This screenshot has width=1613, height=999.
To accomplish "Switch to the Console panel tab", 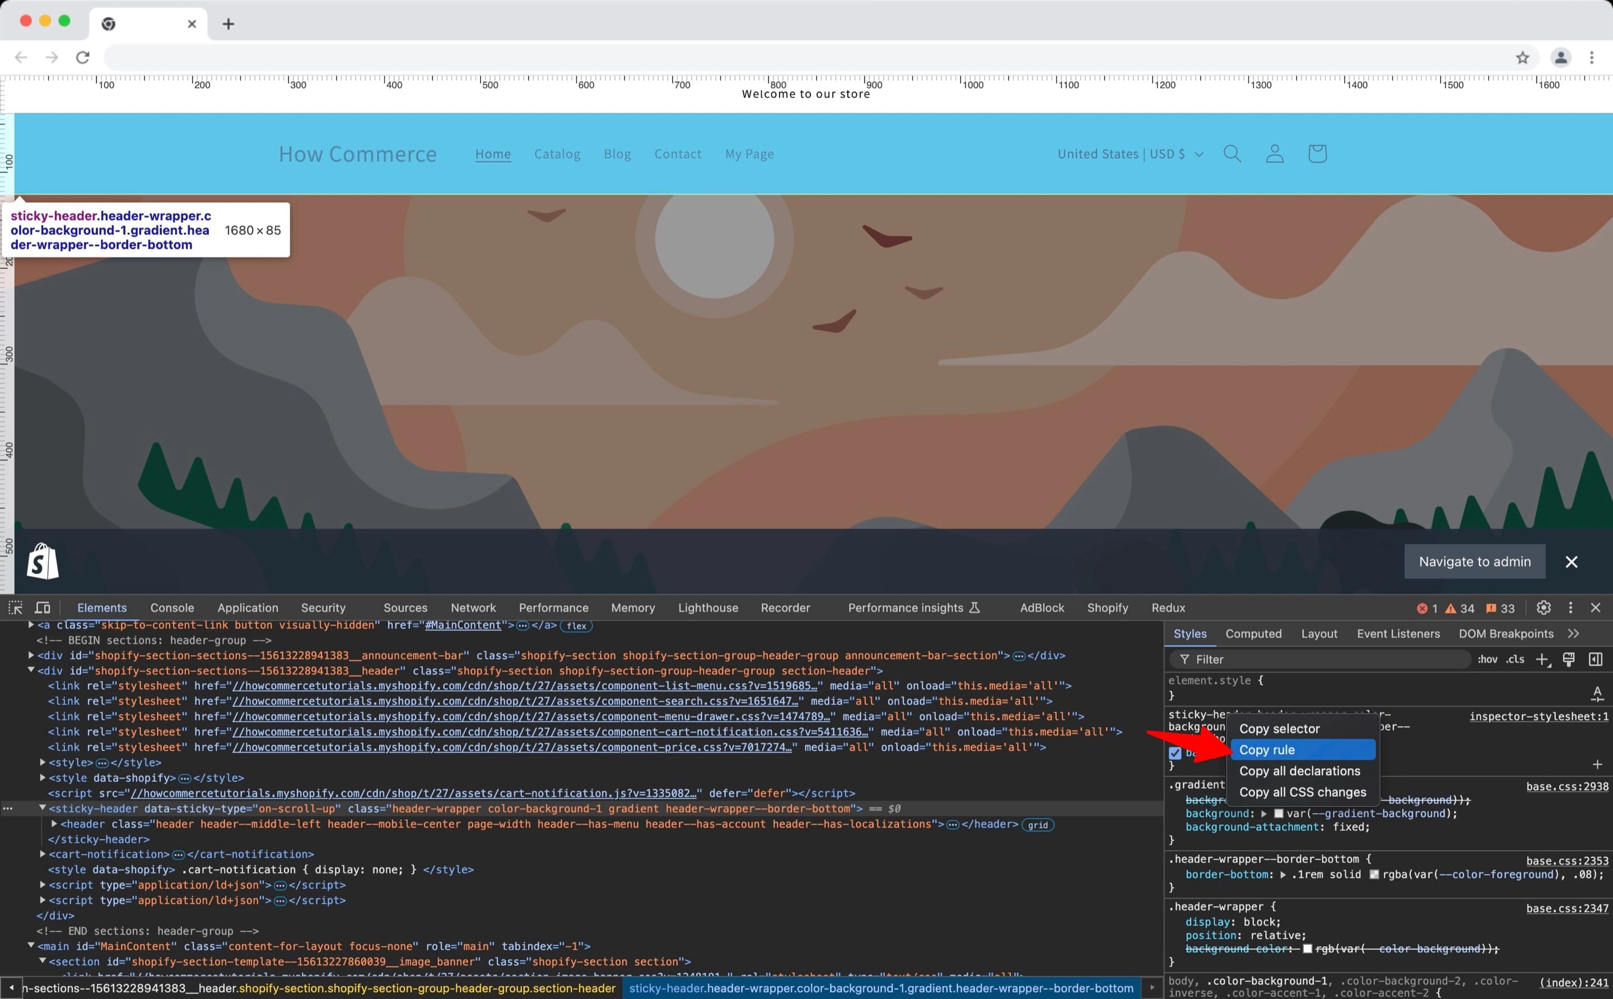I will (172, 607).
